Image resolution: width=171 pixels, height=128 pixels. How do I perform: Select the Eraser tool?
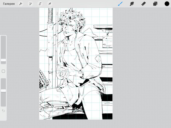coord(144,4)
